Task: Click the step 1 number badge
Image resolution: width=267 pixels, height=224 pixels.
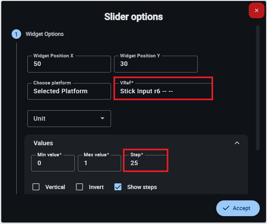Action: 16,34
